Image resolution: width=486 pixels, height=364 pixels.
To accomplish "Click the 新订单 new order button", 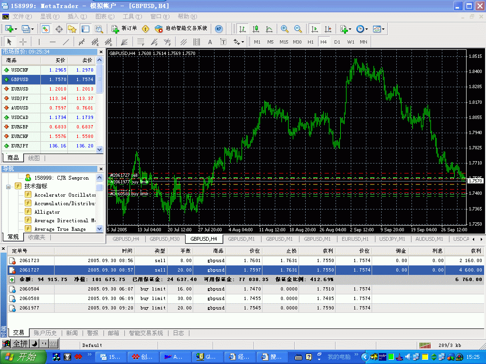I will tap(125, 29).
